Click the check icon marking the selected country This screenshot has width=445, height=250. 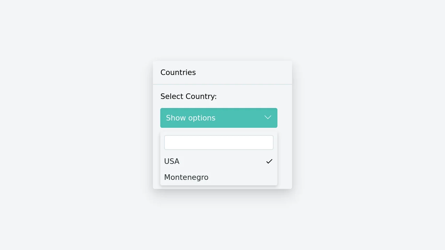(269, 161)
